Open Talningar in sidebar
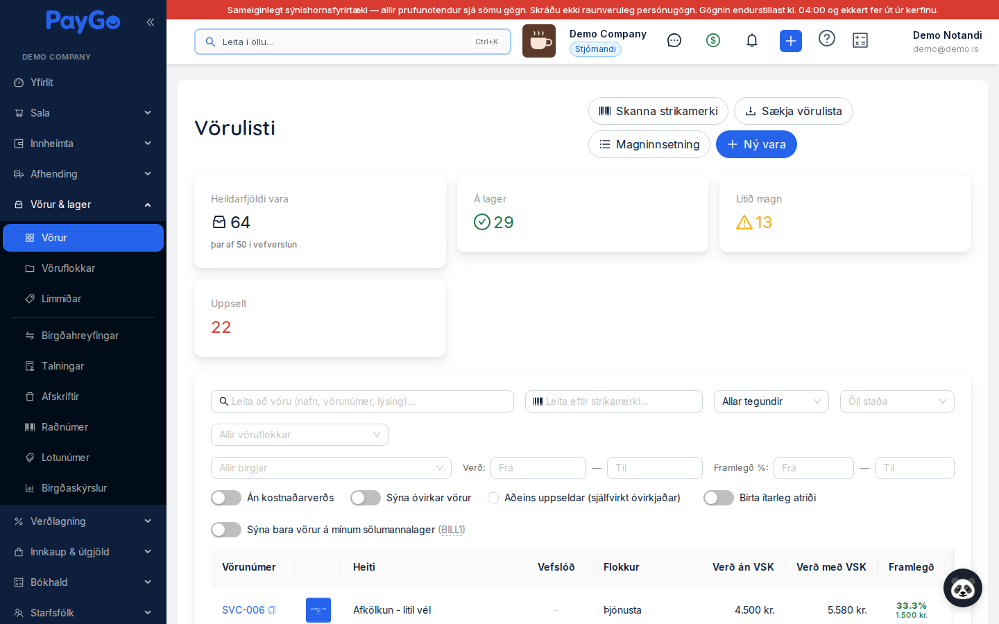Screen dimensions: 999x624 pyautogui.click(x=83, y=366)
